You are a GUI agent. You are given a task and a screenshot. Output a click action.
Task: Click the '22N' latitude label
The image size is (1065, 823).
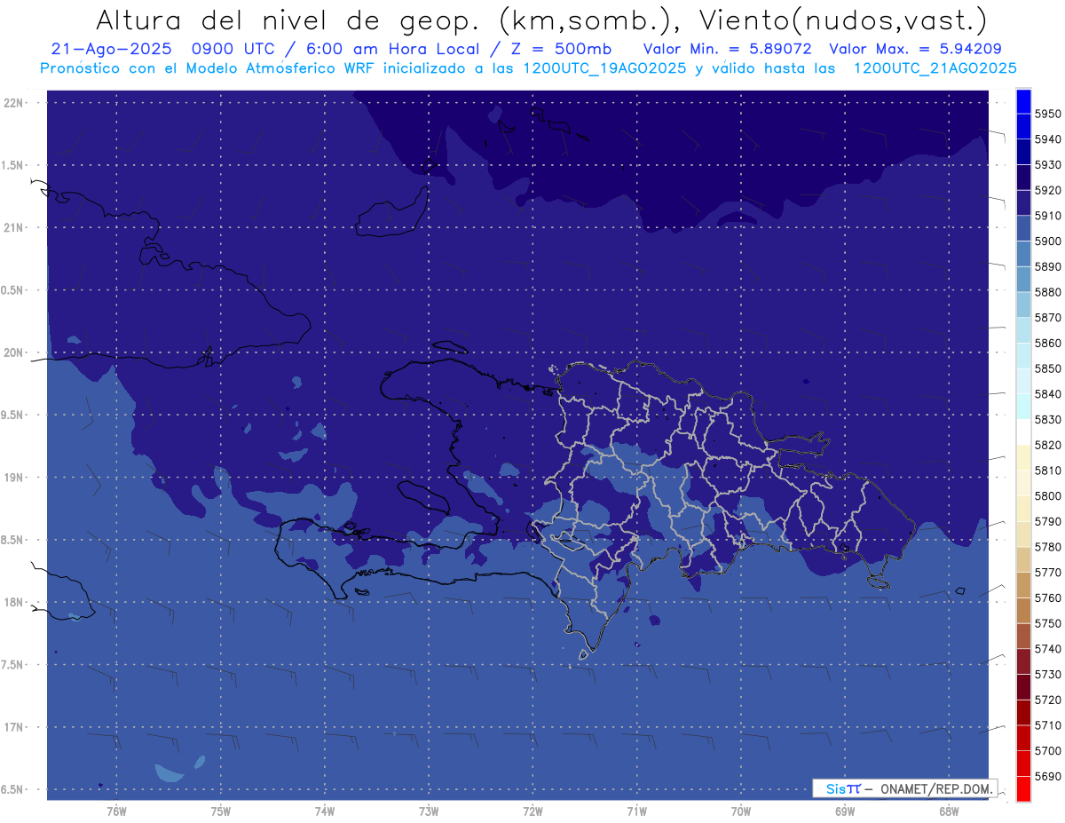tap(13, 103)
